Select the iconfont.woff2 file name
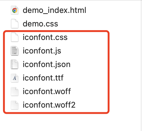The width and height of the screenshot is (142, 131). click(49, 105)
